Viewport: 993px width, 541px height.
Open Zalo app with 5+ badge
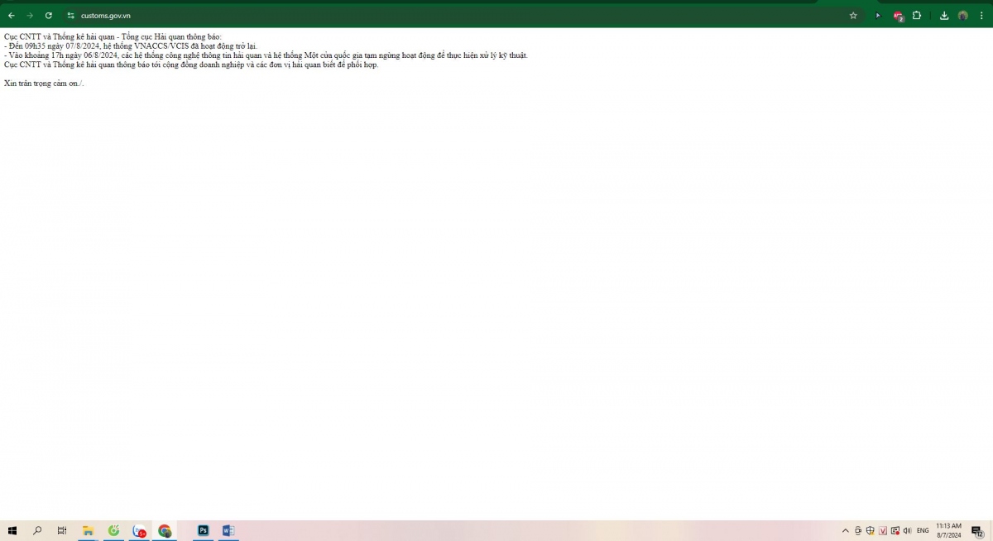point(139,531)
